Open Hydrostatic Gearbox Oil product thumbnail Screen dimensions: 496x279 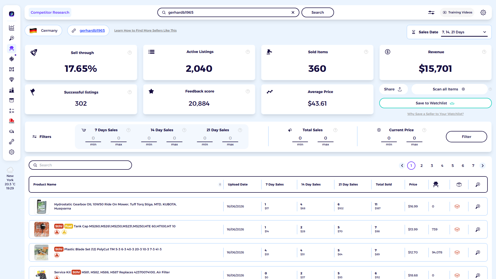tap(42, 206)
